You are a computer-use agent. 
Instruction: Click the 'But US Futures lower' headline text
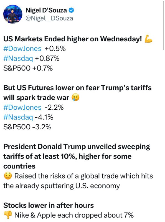click(x=77, y=93)
